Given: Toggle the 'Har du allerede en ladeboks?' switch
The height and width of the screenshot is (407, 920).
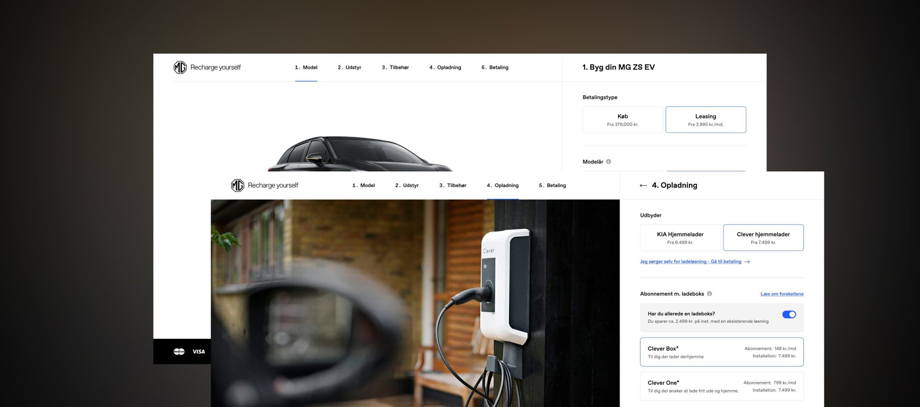Looking at the screenshot, I should pyautogui.click(x=789, y=315).
